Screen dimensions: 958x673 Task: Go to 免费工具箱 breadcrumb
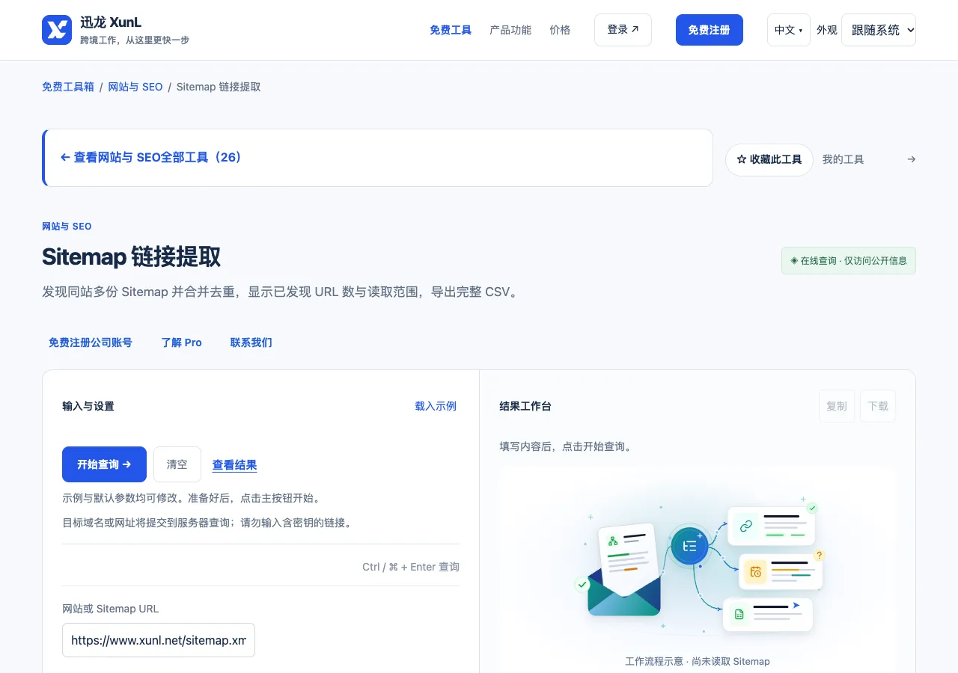tap(68, 87)
